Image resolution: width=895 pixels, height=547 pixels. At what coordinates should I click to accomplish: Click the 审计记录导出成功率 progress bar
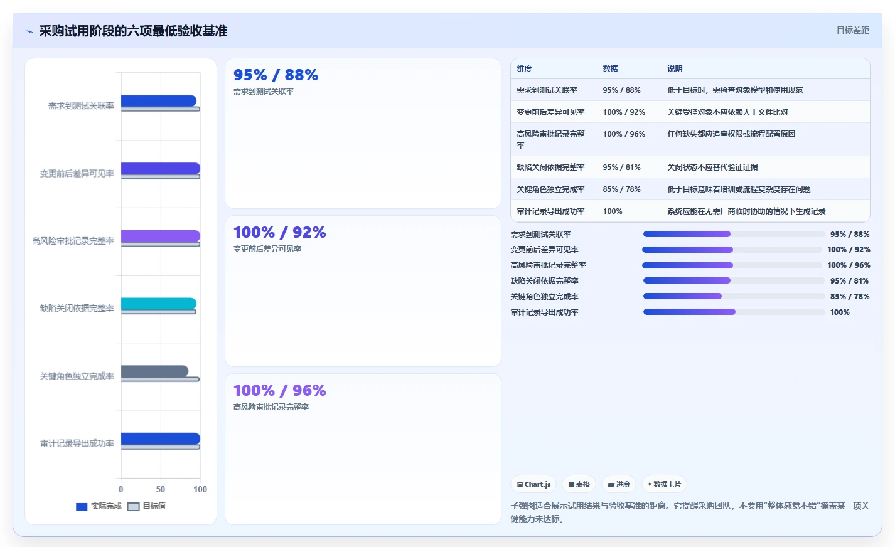tap(734, 312)
